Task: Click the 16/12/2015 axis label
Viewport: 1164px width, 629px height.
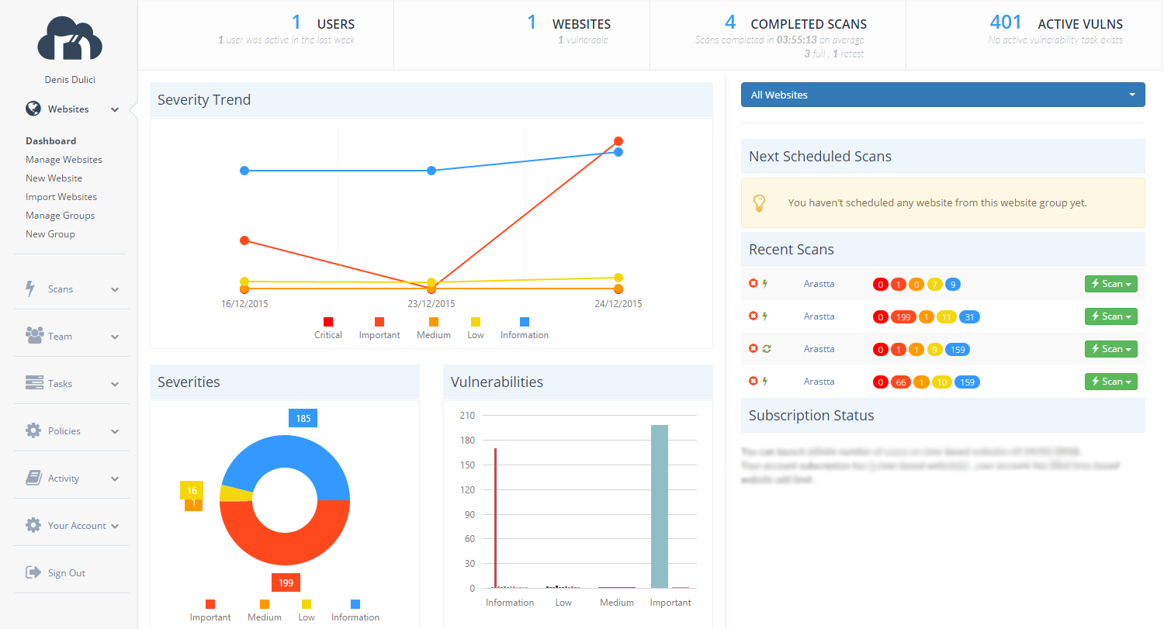Action: coord(244,304)
